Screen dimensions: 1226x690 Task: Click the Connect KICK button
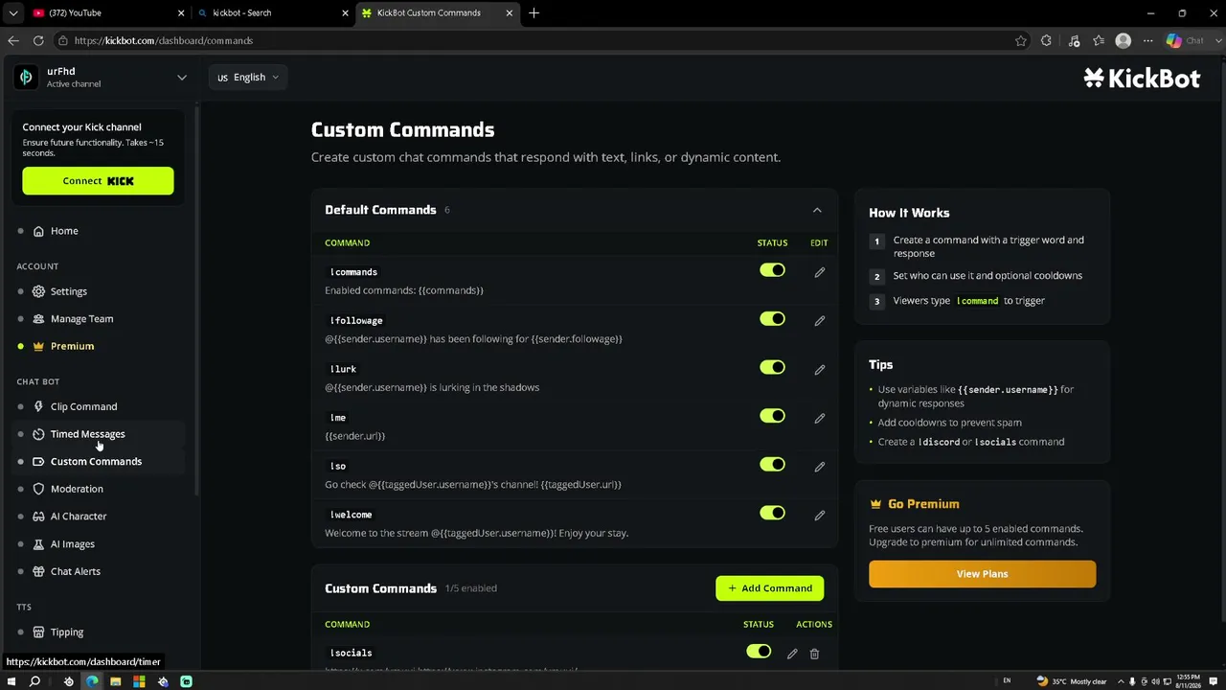pyautogui.click(x=98, y=181)
